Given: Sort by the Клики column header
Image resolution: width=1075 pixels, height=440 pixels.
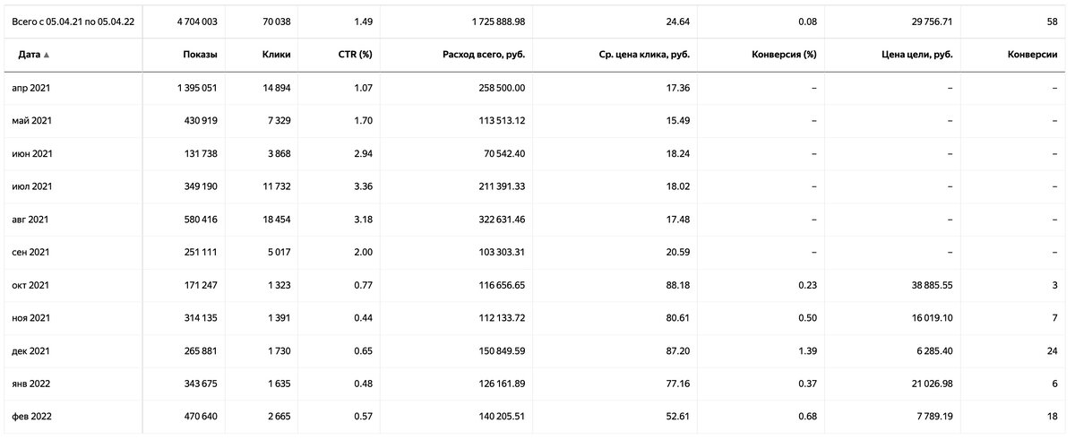Looking at the screenshot, I should click(276, 55).
